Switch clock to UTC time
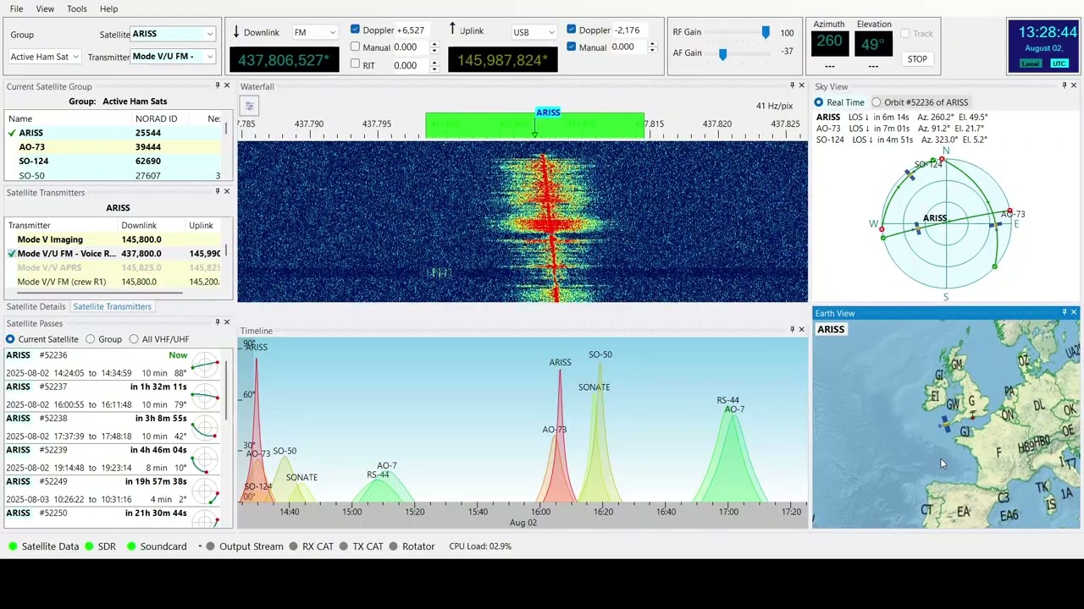The height and width of the screenshot is (609, 1084). pos(1059,63)
